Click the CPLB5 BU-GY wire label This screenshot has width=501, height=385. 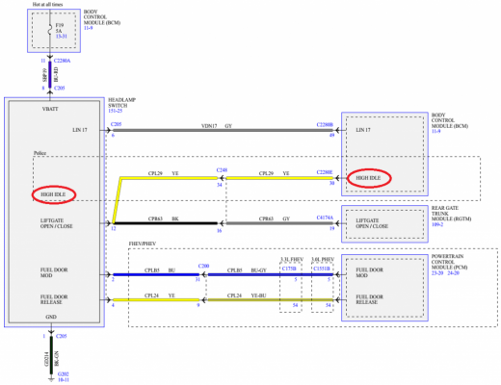tap(247, 270)
